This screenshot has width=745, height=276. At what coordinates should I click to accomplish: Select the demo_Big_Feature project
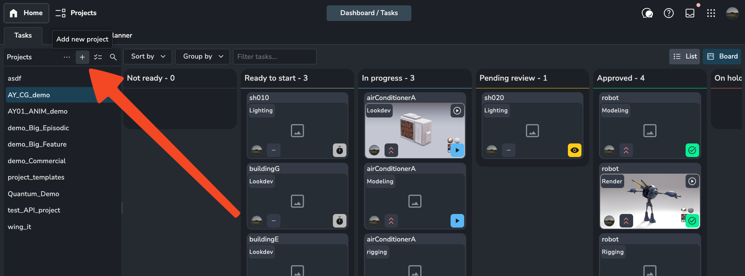62,144
